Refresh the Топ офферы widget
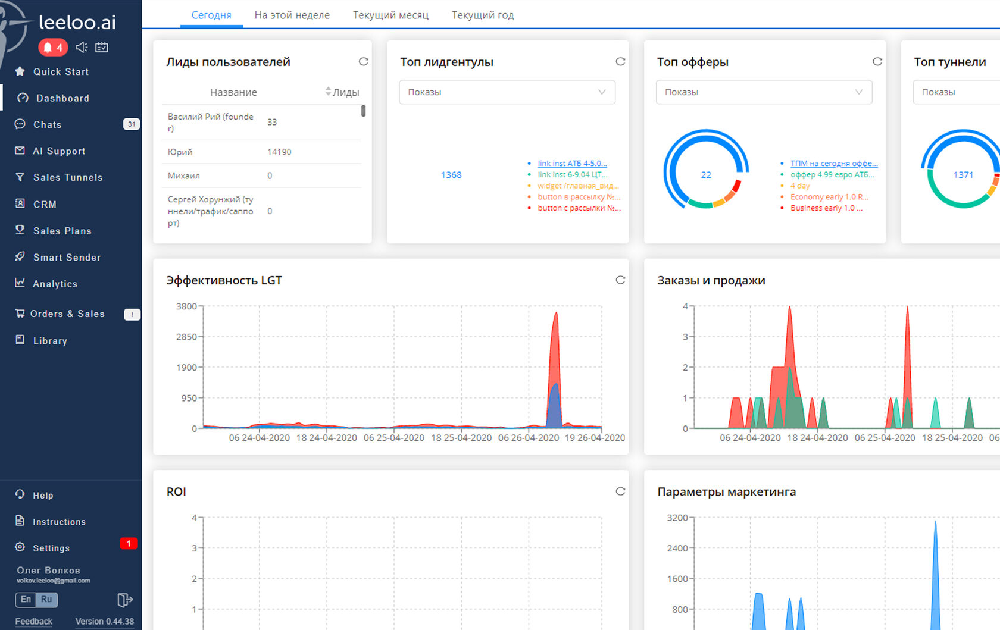Viewport: 1000px width, 630px height. [877, 61]
